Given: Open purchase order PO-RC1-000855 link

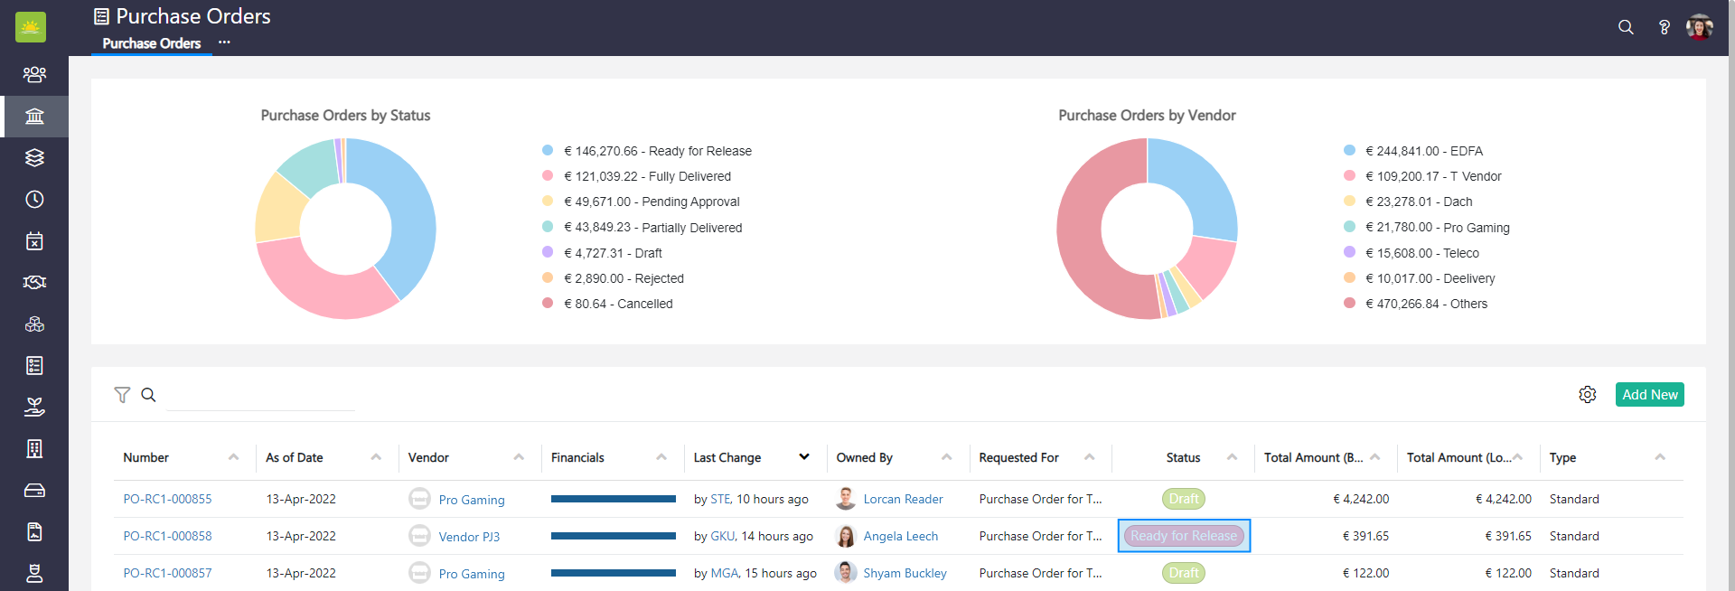Looking at the screenshot, I should pos(167,499).
